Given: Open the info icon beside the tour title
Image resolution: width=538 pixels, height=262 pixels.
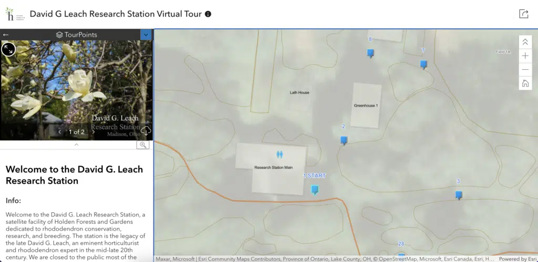Looking at the screenshot, I should (x=208, y=14).
